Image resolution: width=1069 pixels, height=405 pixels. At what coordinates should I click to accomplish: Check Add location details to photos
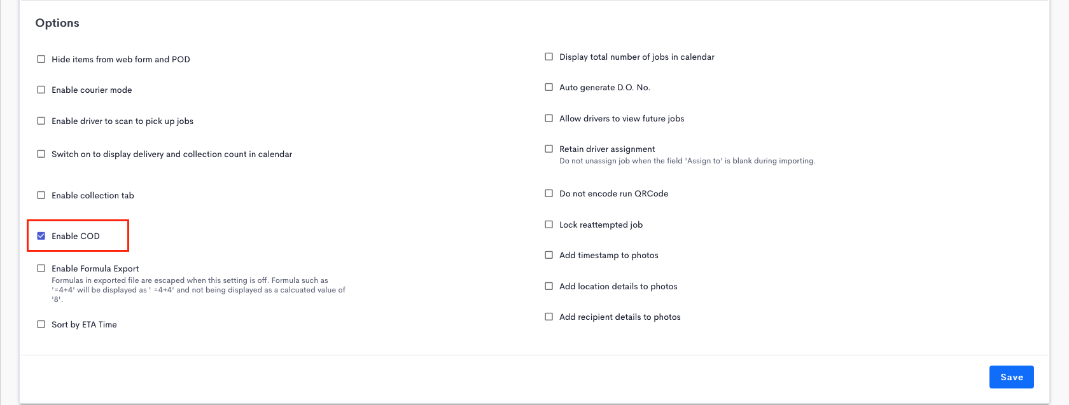click(x=549, y=286)
